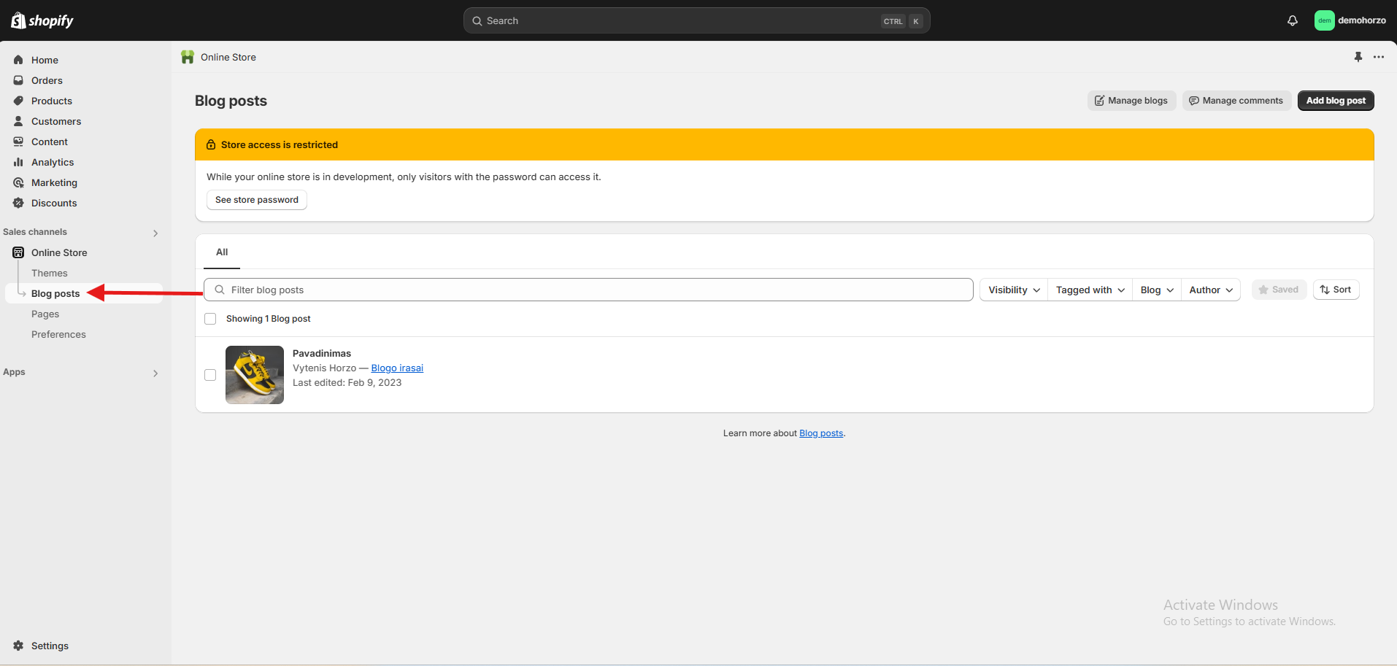Click the Settings gear icon
This screenshot has width=1397, height=666.
click(18, 646)
